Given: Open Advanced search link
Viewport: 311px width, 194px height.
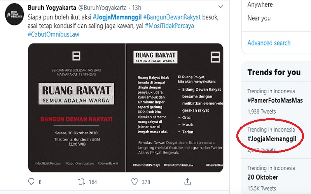Looking at the screenshot, I should pos(269,43).
